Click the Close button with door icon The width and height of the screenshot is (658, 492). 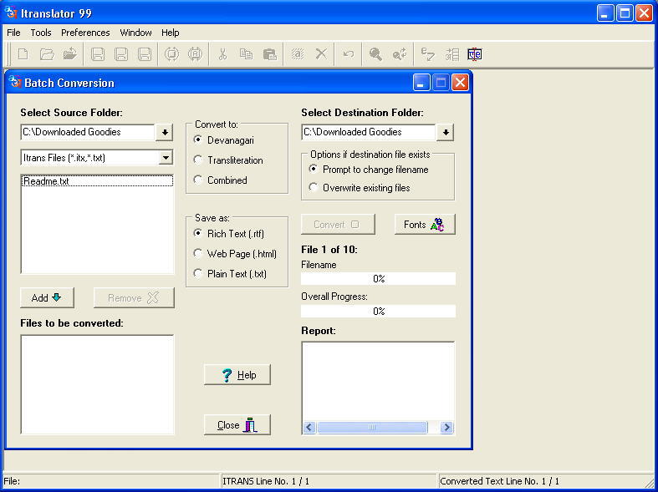(x=237, y=425)
